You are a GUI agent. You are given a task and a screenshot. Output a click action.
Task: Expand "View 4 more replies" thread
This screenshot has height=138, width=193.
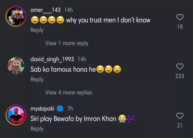click(69, 92)
